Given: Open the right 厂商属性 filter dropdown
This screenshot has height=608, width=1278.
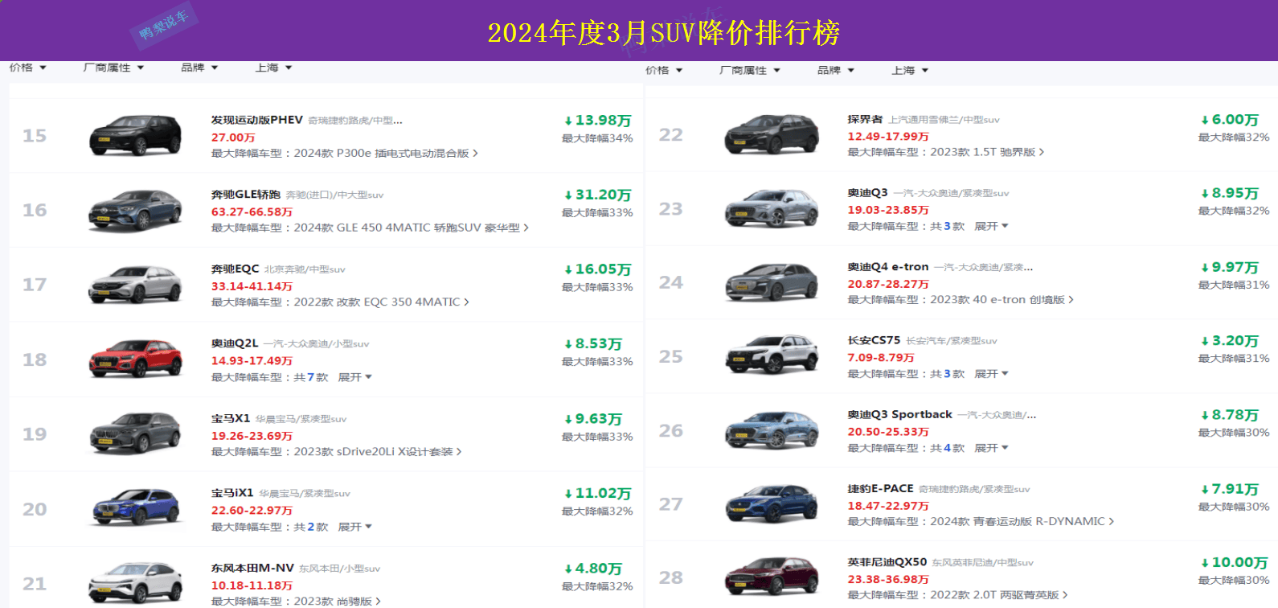Looking at the screenshot, I should (x=750, y=70).
